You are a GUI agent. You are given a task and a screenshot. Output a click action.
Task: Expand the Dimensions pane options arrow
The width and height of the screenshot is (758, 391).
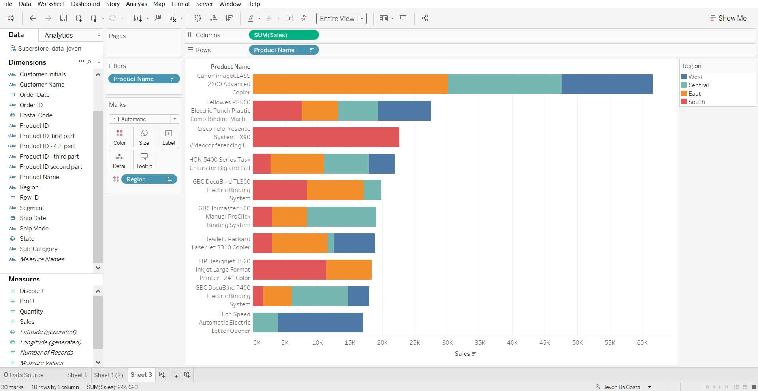[x=98, y=62]
